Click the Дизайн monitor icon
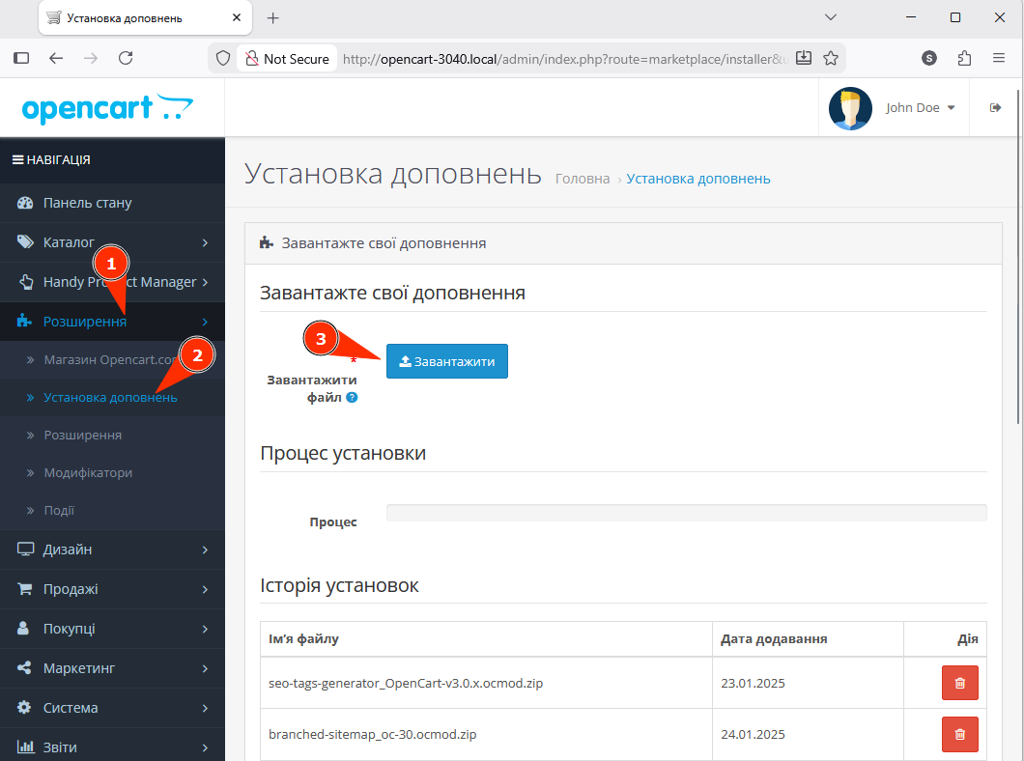This screenshot has width=1024, height=761. pyautogui.click(x=25, y=549)
